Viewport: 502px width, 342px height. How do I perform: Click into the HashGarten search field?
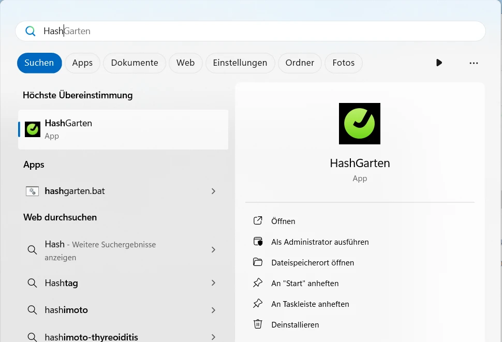(250, 31)
